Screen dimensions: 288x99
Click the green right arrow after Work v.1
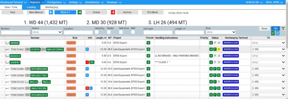tap(80, 12)
